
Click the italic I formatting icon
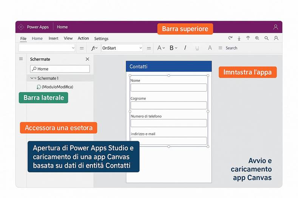coord(185,48)
